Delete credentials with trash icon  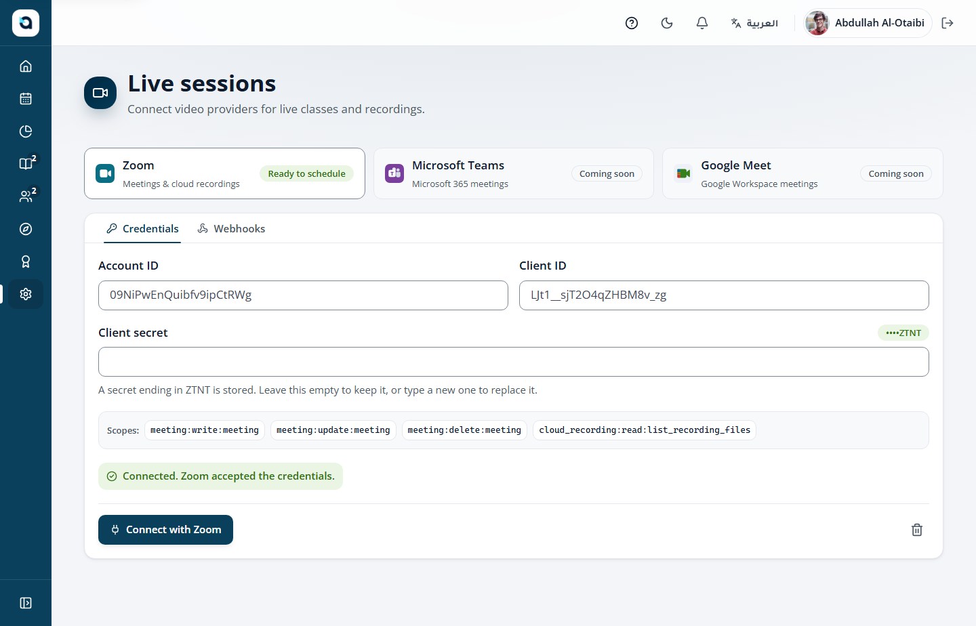click(x=917, y=530)
